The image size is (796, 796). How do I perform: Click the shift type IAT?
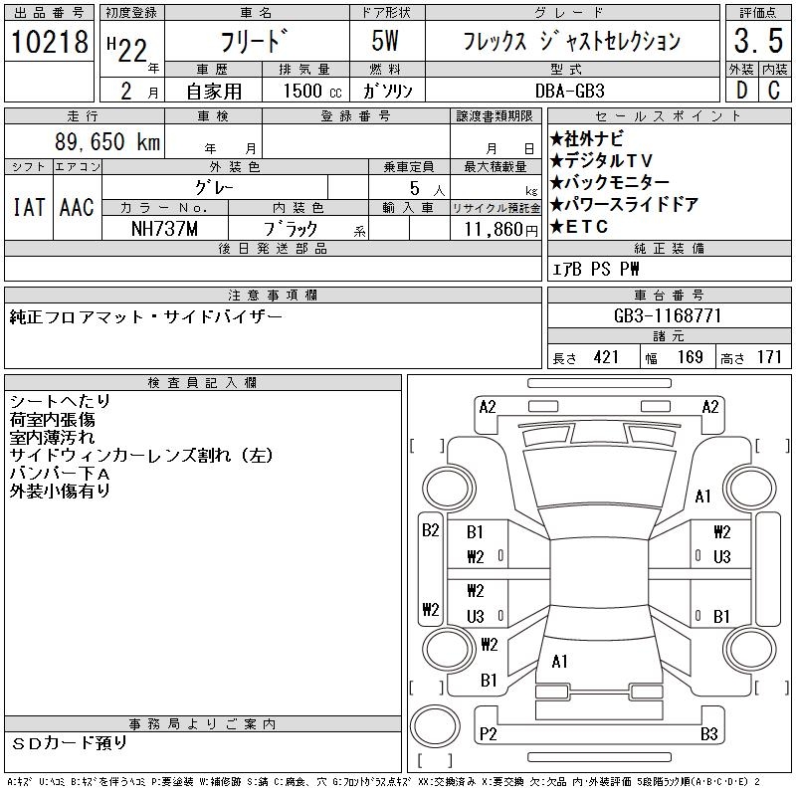[x=29, y=208]
